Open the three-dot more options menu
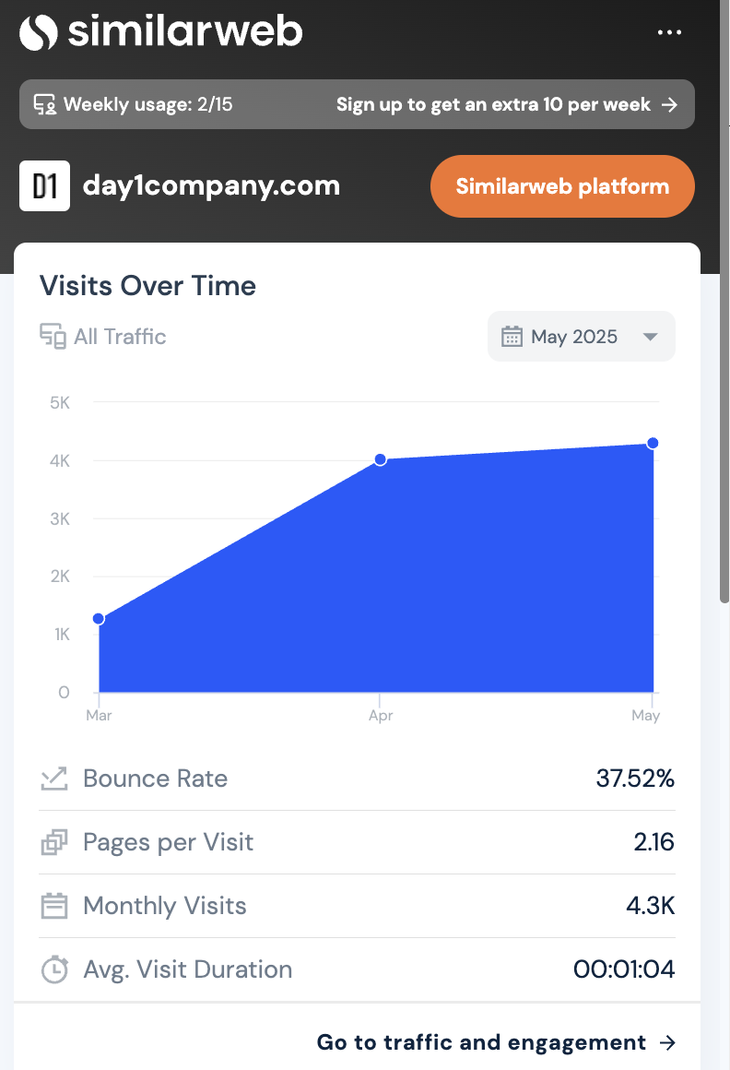The image size is (730, 1070). [x=668, y=32]
